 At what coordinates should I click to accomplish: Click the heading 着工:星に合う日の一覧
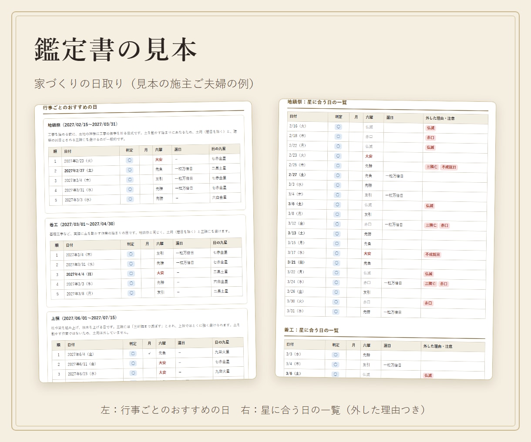[311, 330]
